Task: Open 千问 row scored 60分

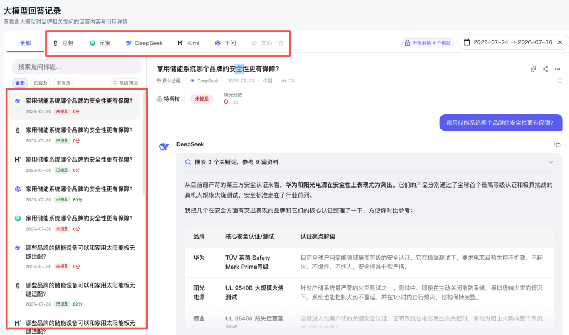Action: 74,194
